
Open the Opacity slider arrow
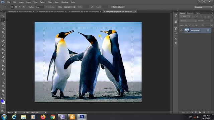pyautogui.click(x=212, y=21)
